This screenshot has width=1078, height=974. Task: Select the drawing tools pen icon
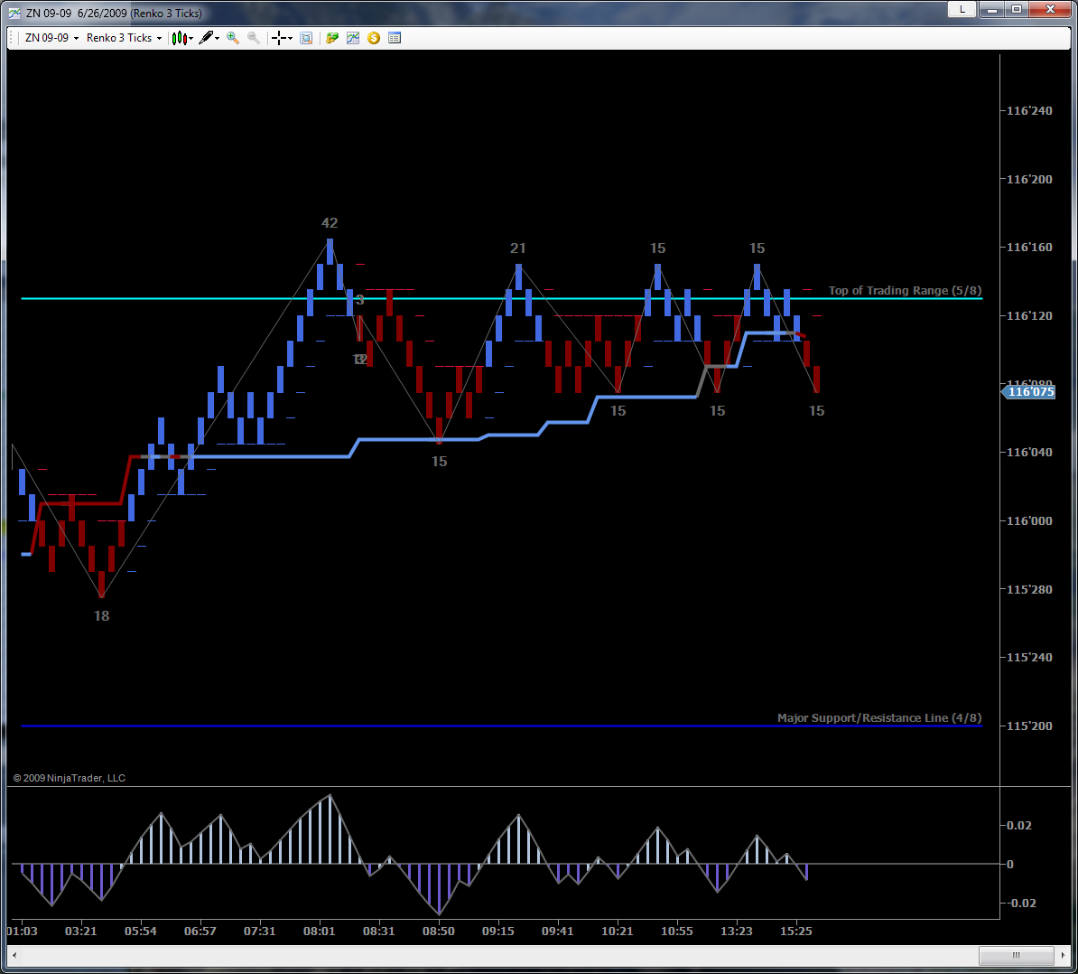pyautogui.click(x=206, y=38)
